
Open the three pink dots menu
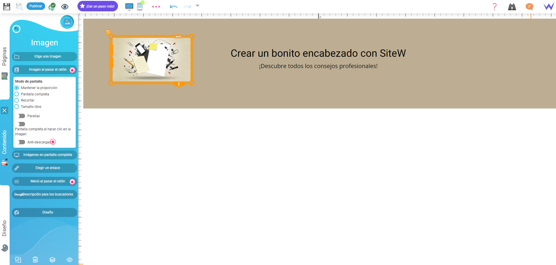click(156, 6)
